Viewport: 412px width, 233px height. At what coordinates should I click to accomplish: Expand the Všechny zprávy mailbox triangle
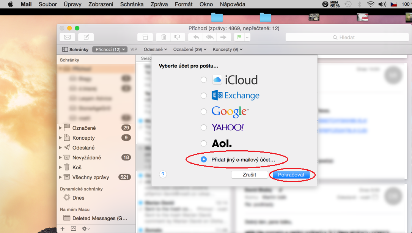pyautogui.click(x=60, y=177)
